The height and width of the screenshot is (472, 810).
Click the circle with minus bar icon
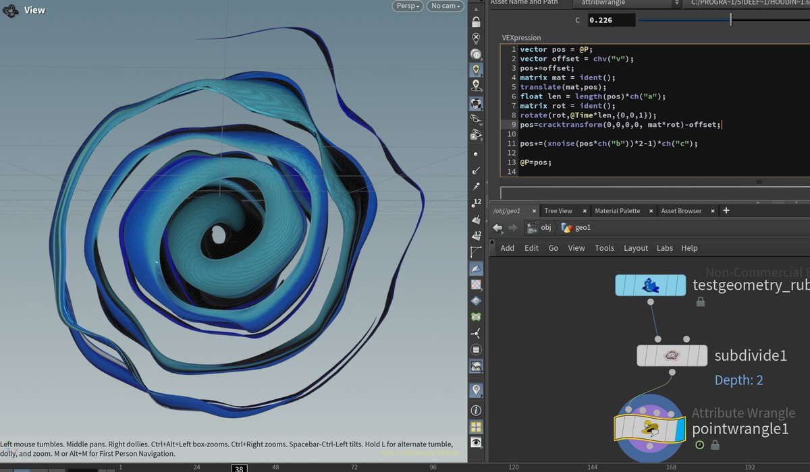tap(477, 350)
